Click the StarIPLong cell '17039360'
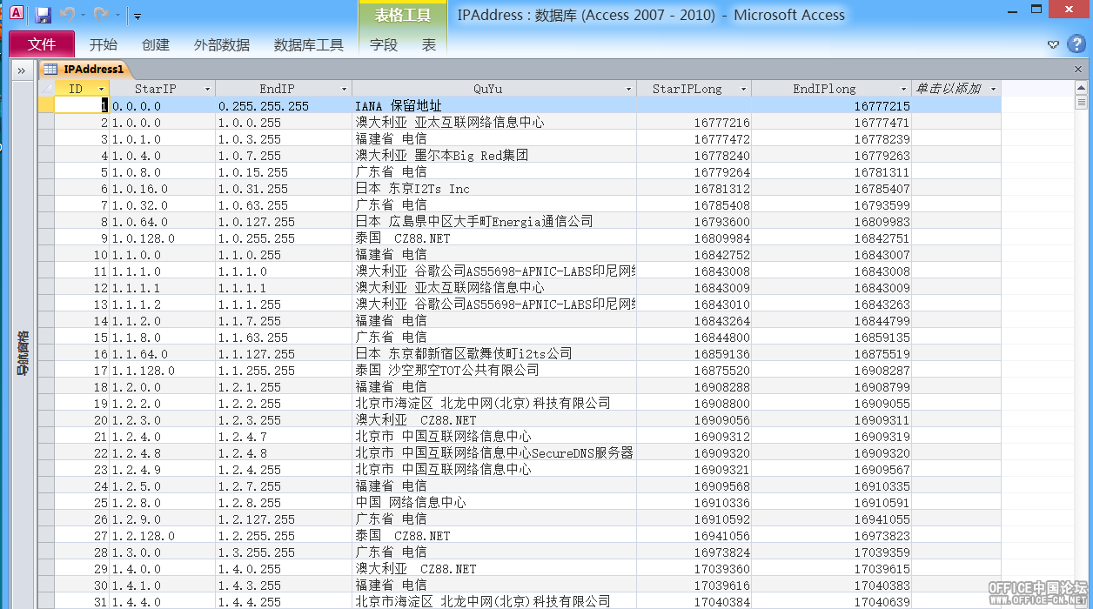 click(x=694, y=568)
